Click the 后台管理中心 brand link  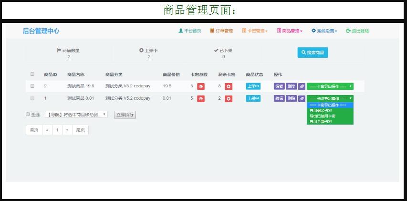tap(41, 31)
